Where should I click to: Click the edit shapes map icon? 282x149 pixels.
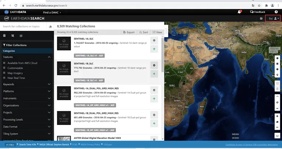click(277, 83)
